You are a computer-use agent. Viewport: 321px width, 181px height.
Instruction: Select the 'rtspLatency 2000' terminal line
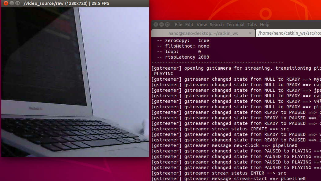point(183,57)
